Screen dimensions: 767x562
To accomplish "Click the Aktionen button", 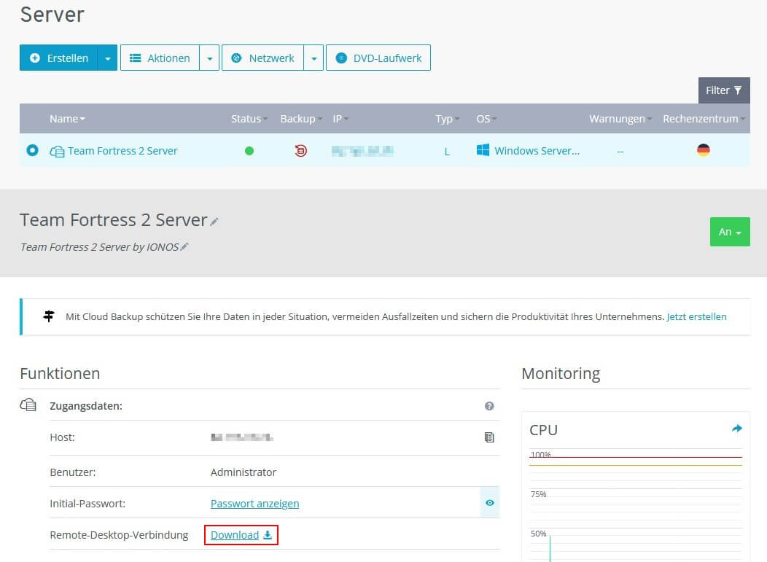I will (160, 58).
